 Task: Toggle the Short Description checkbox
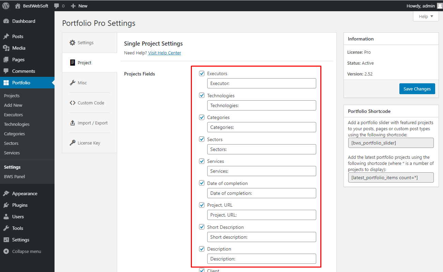(x=202, y=227)
